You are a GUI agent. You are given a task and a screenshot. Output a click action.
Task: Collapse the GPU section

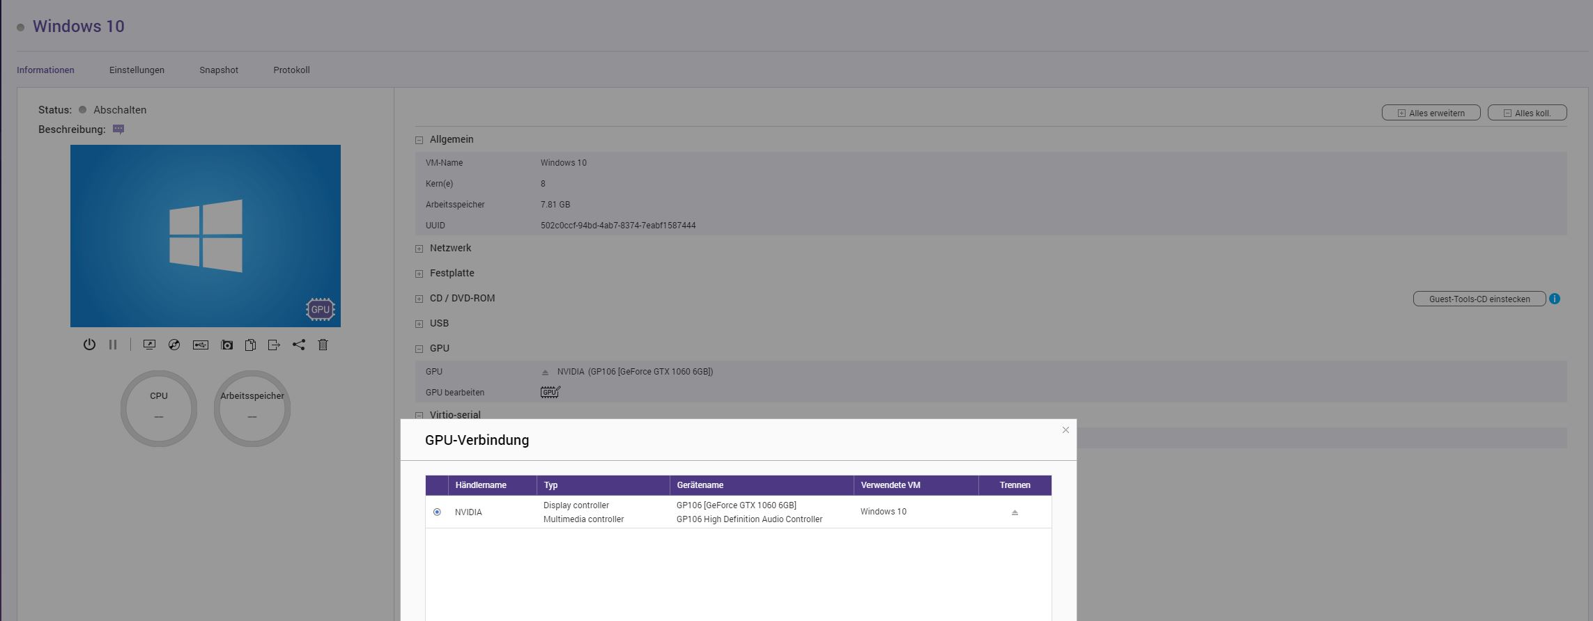pos(419,349)
